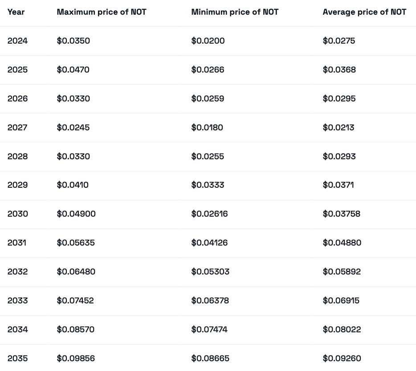Select the 2027 average price $0.0213

click(x=339, y=128)
